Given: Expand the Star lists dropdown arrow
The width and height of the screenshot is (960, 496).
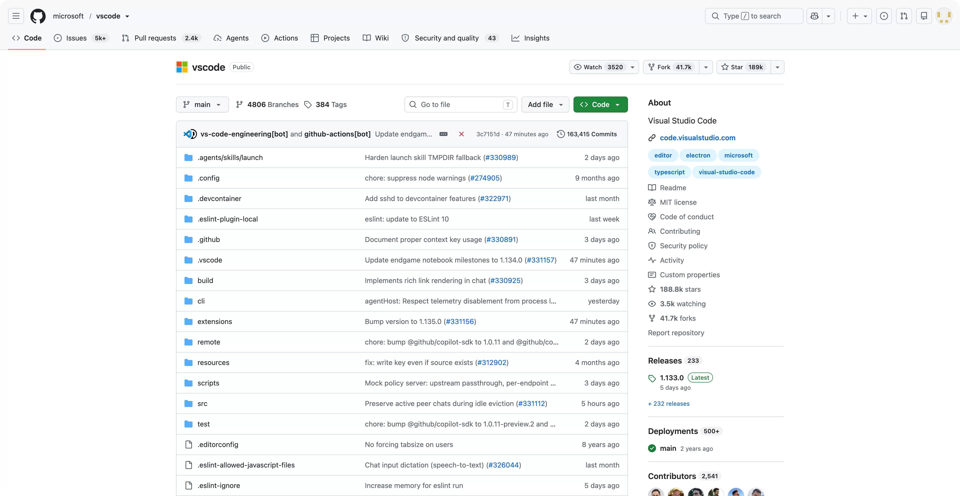Looking at the screenshot, I should pyautogui.click(x=777, y=67).
